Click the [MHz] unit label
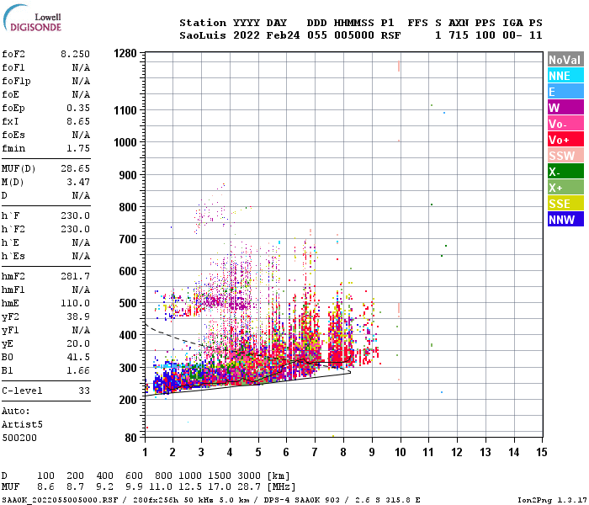The image size is (589, 505). point(281,486)
